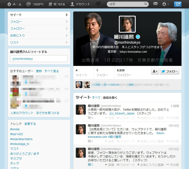
Task: Open つながり (Connect) tab
Action: (x=35, y=4)
